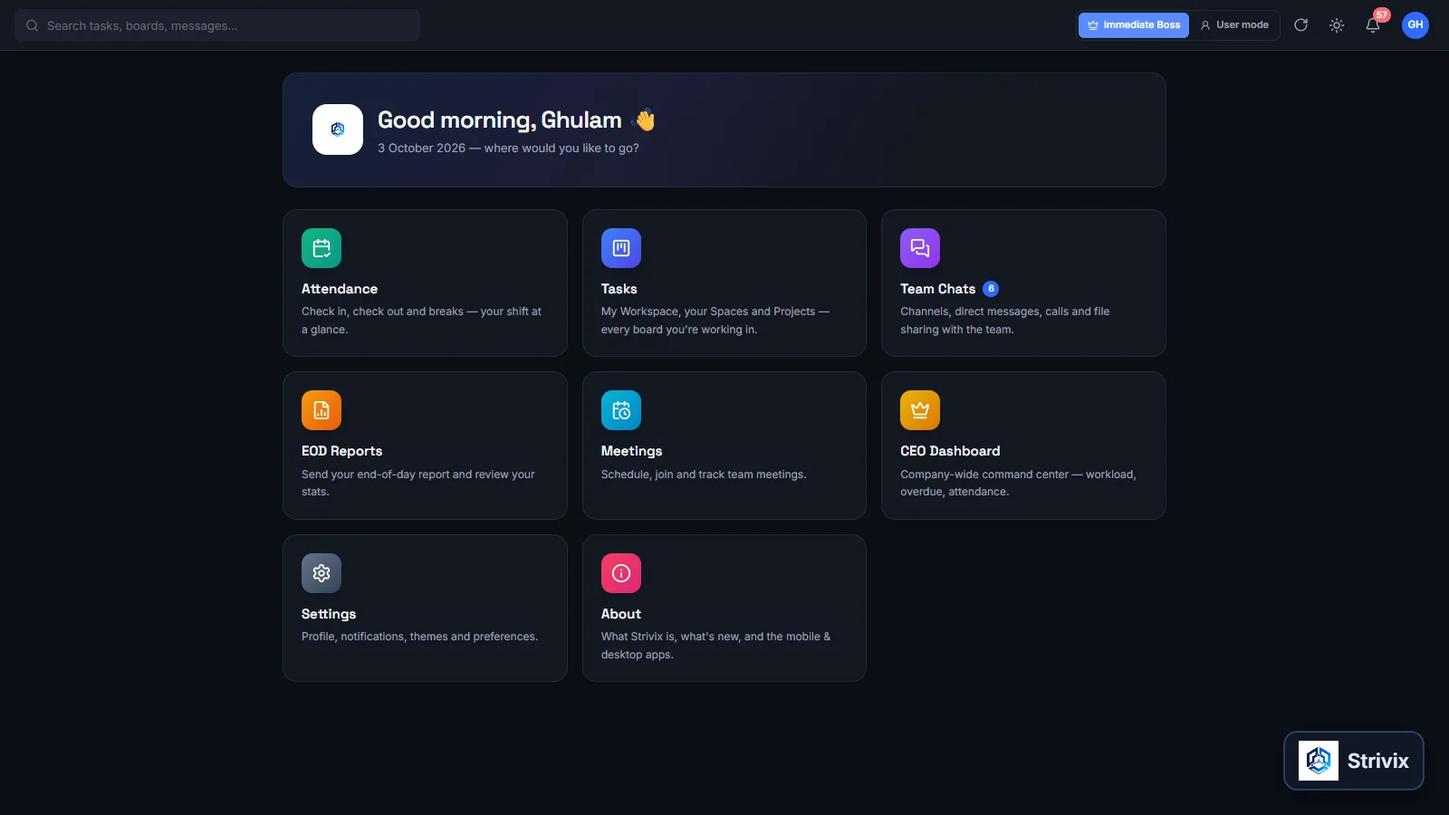Click the 'Good morning, Ghulam' heading
Image resolution: width=1449 pixels, height=815 pixels.
[500, 120]
